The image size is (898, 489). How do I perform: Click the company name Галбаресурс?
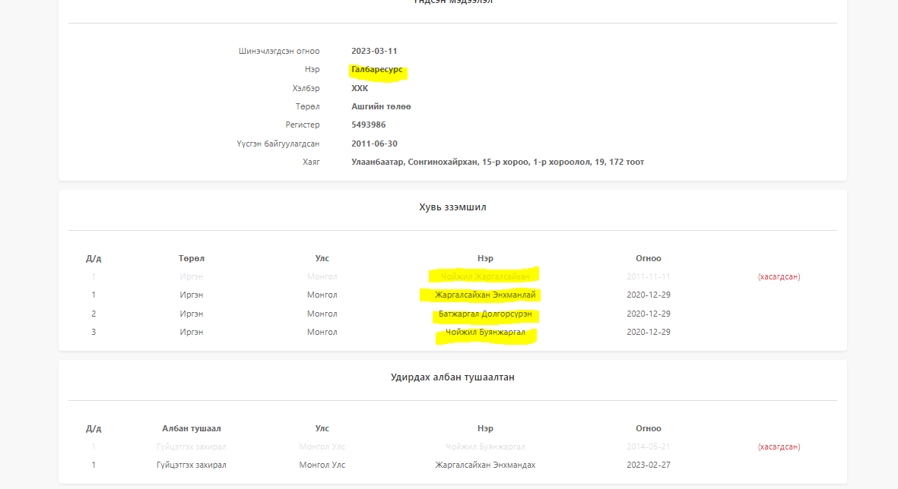tap(377, 70)
